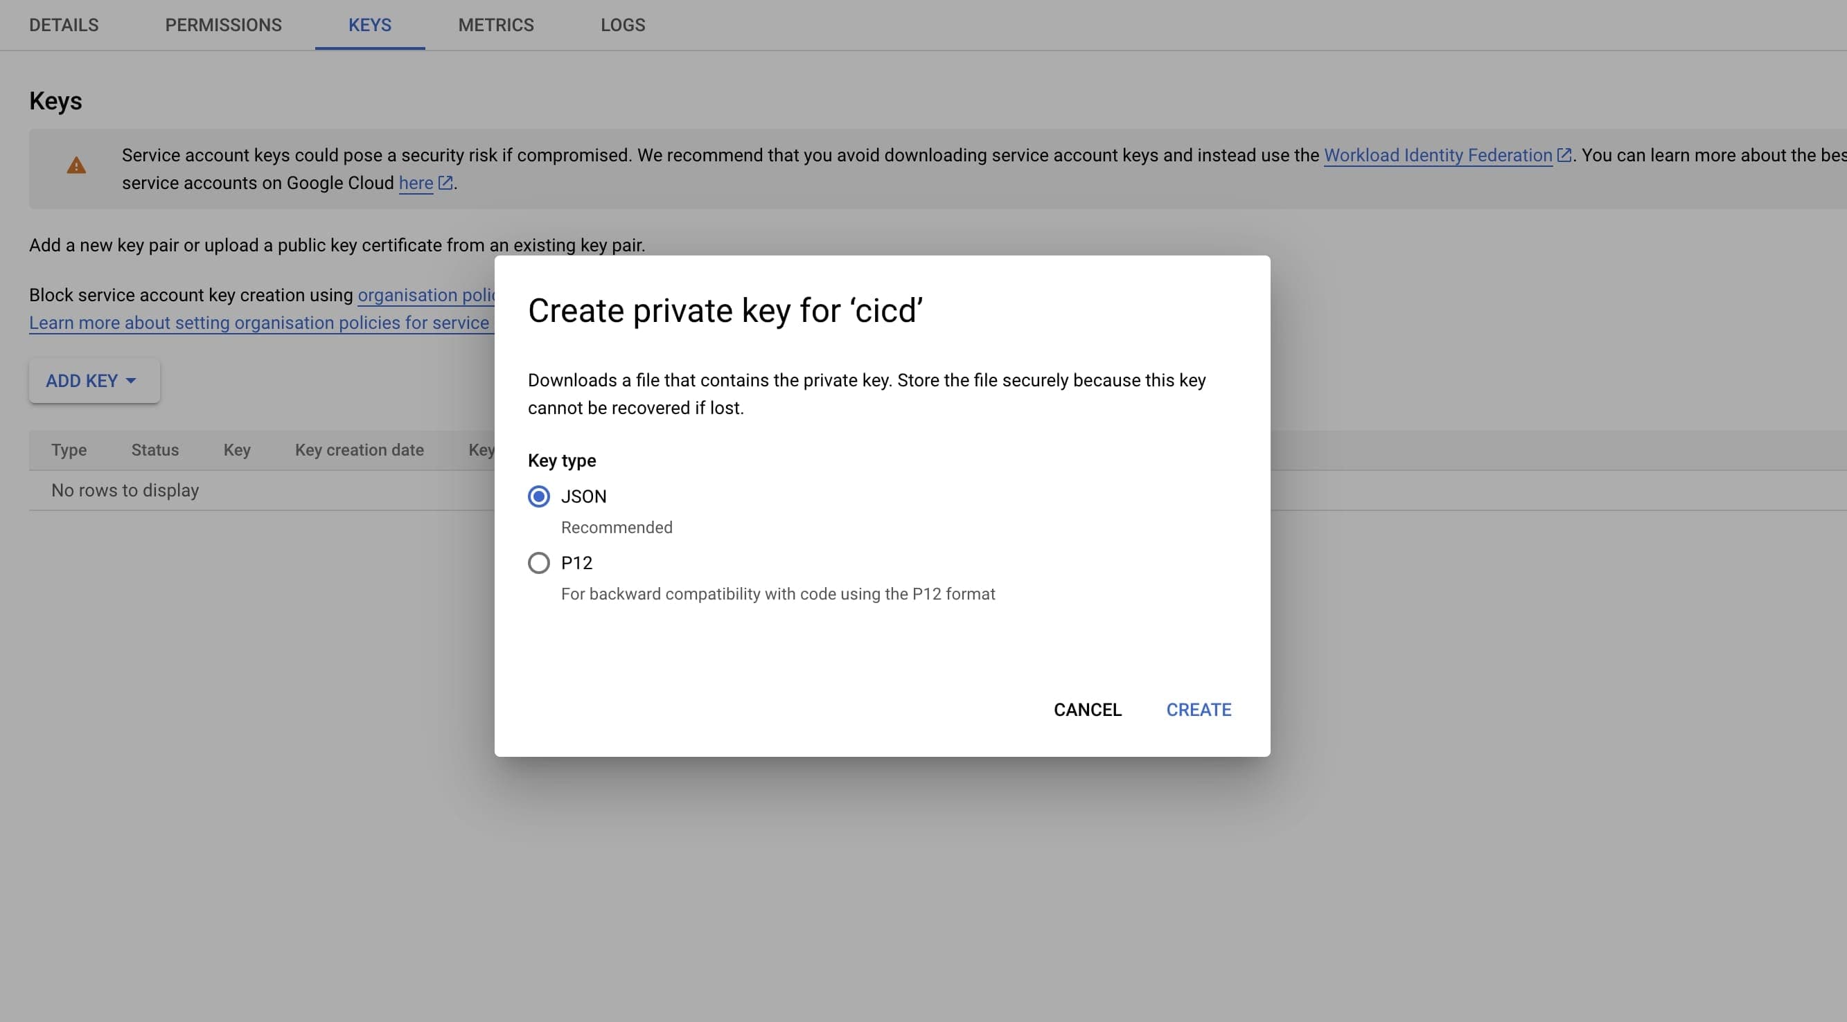Click the Type column header

pyautogui.click(x=69, y=450)
